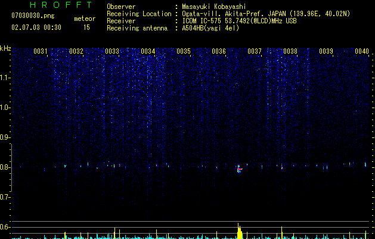Click the bright red meteor echo before 0037
The height and width of the screenshot is (239, 375).
click(x=239, y=168)
